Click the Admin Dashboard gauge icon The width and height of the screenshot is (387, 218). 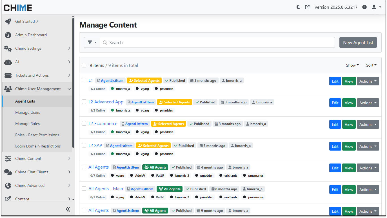[8, 35]
